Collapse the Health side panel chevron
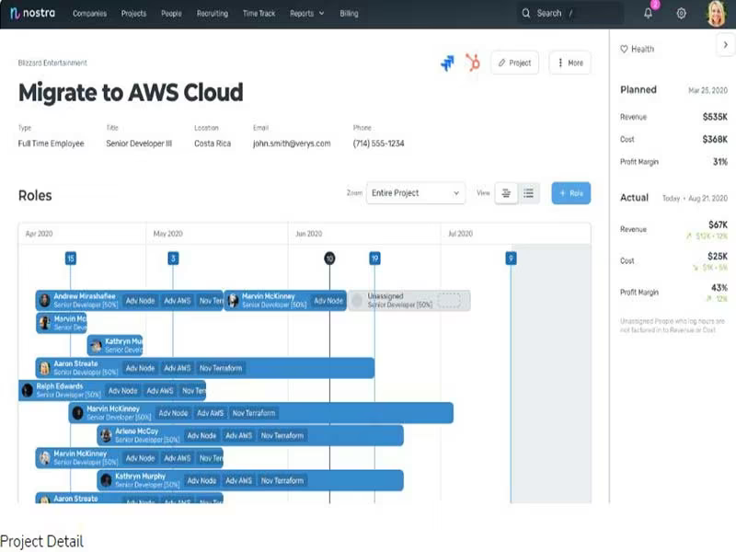Viewport: 736px width, 552px height. pos(726,44)
